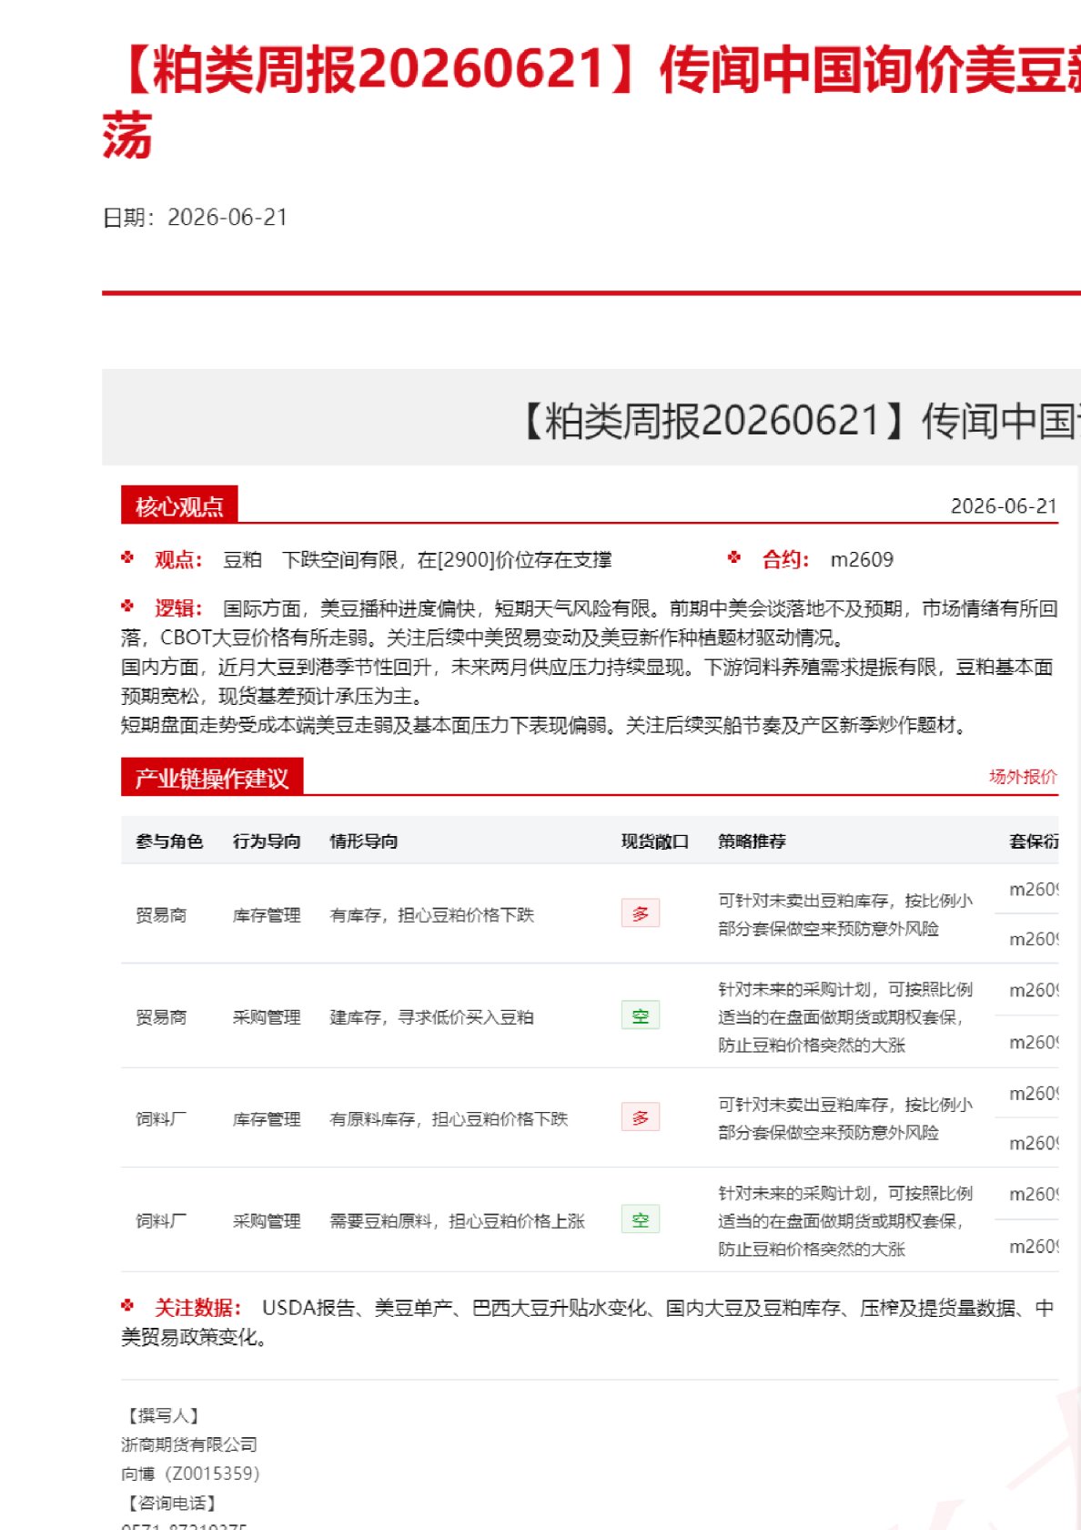Click the company name 浙商期货有限公司
The height and width of the screenshot is (1530, 1081).
point(189,1444)
